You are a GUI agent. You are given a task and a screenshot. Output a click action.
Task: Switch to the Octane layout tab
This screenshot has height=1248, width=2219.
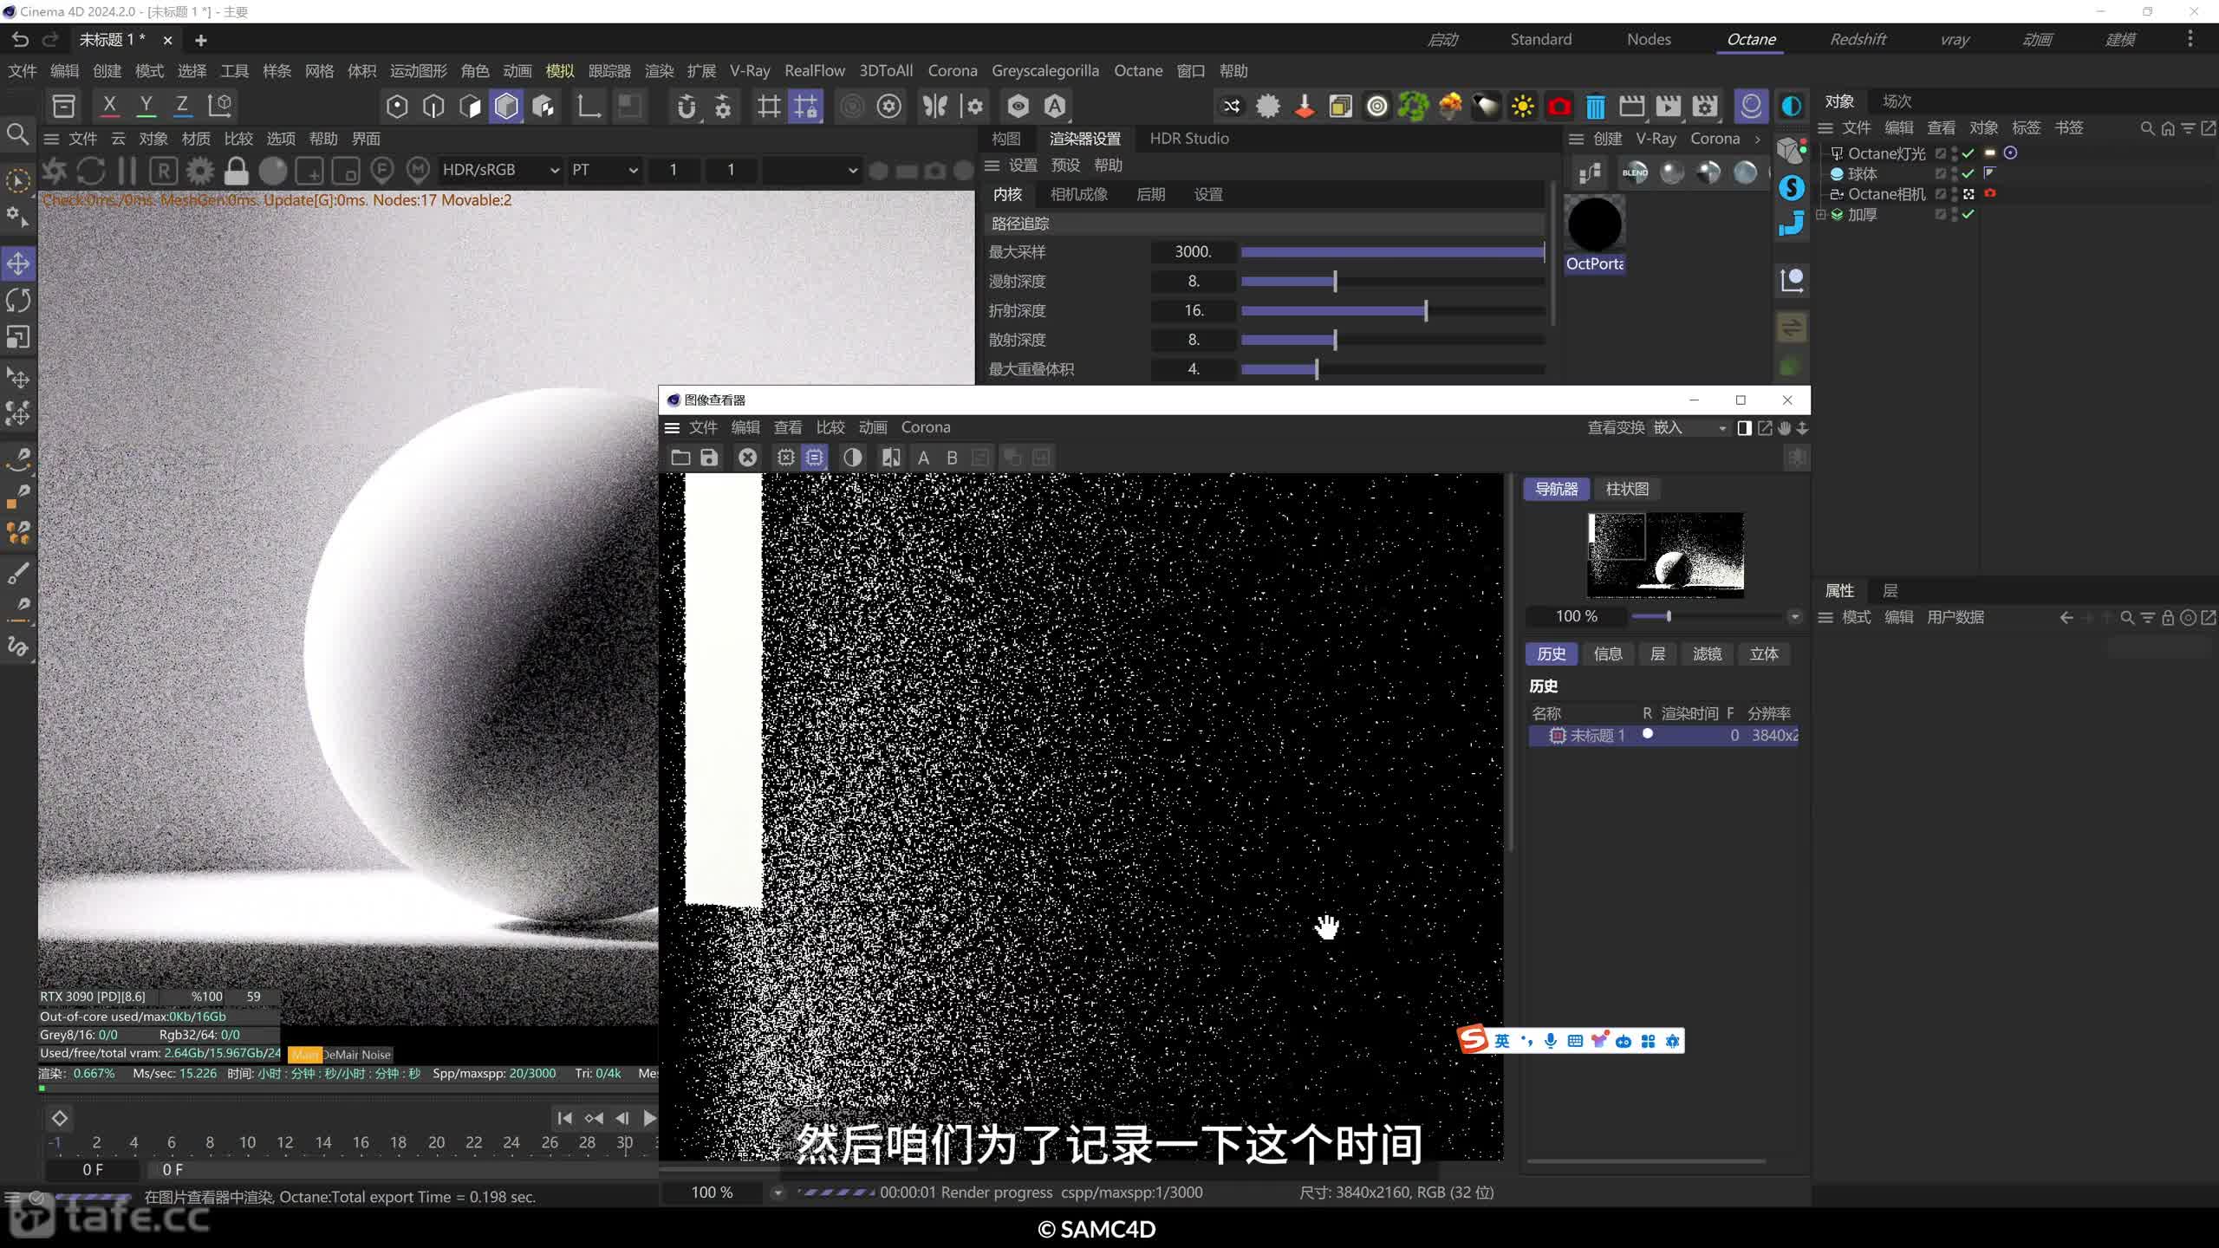pos(1751,39)
